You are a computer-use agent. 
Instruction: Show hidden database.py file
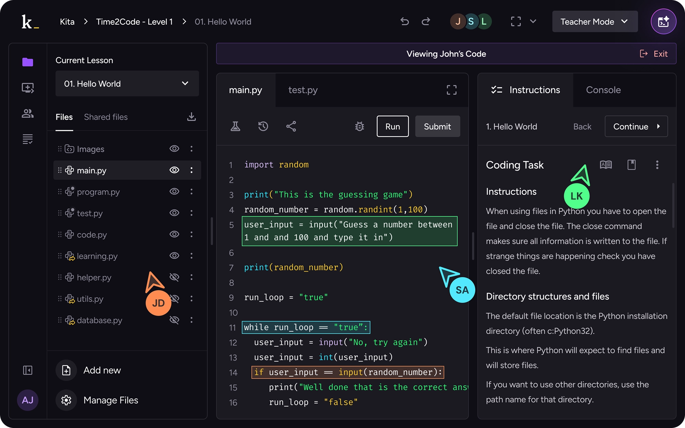(x=174, y=320)
